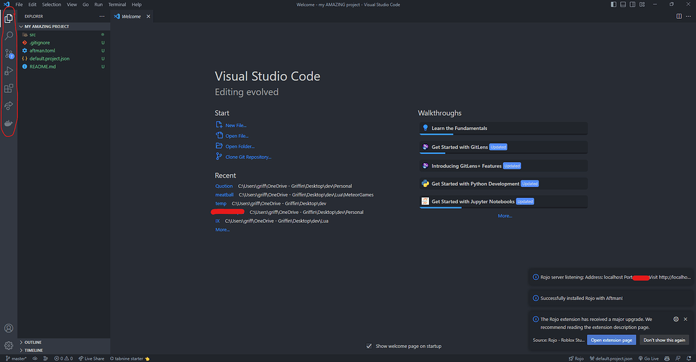Open the Search view in activity bar
Screen dimensions: 696x362
coord(9,36)
